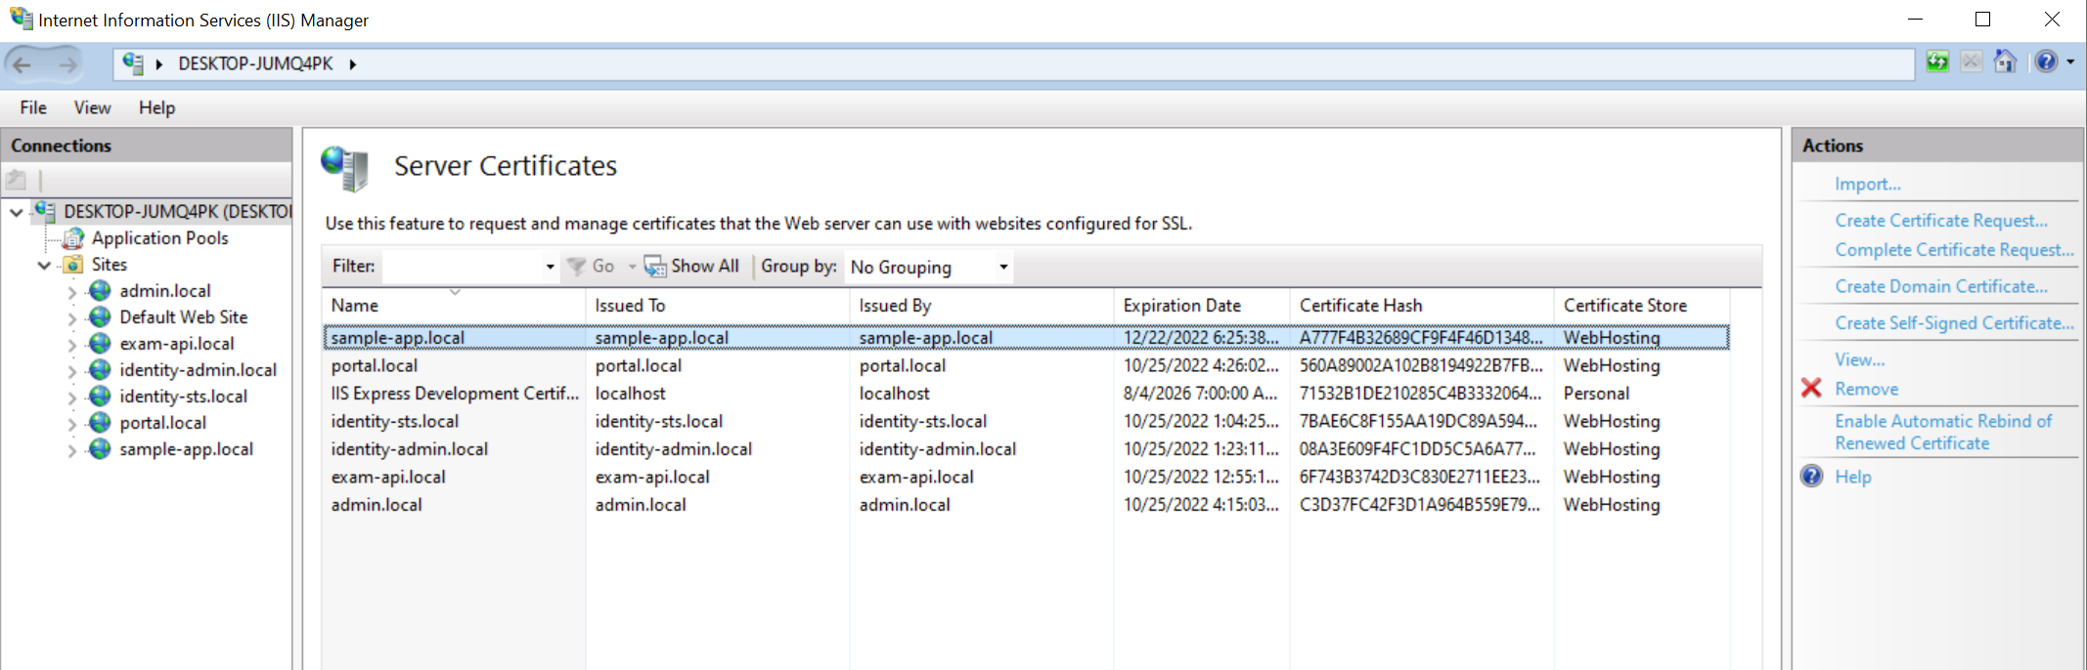
Task: Click the Back navigation arrow
Action: click(x=22, y=64)
